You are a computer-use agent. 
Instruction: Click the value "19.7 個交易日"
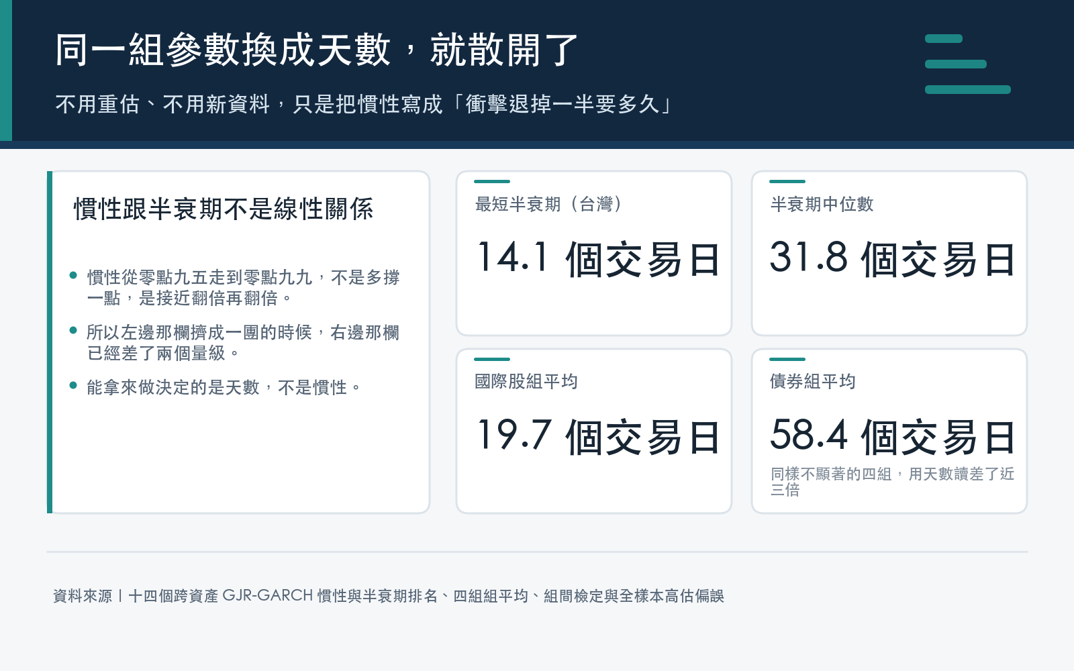[x=598, y=437]
